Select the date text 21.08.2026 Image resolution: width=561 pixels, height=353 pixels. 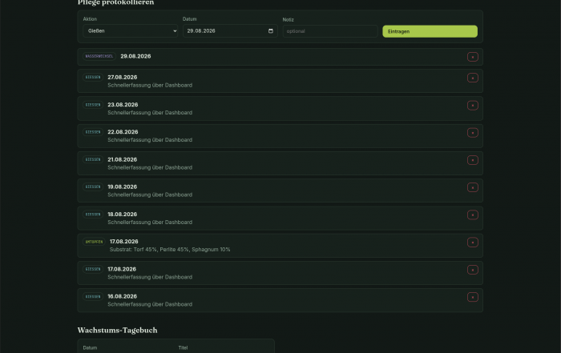click(123, 159)
